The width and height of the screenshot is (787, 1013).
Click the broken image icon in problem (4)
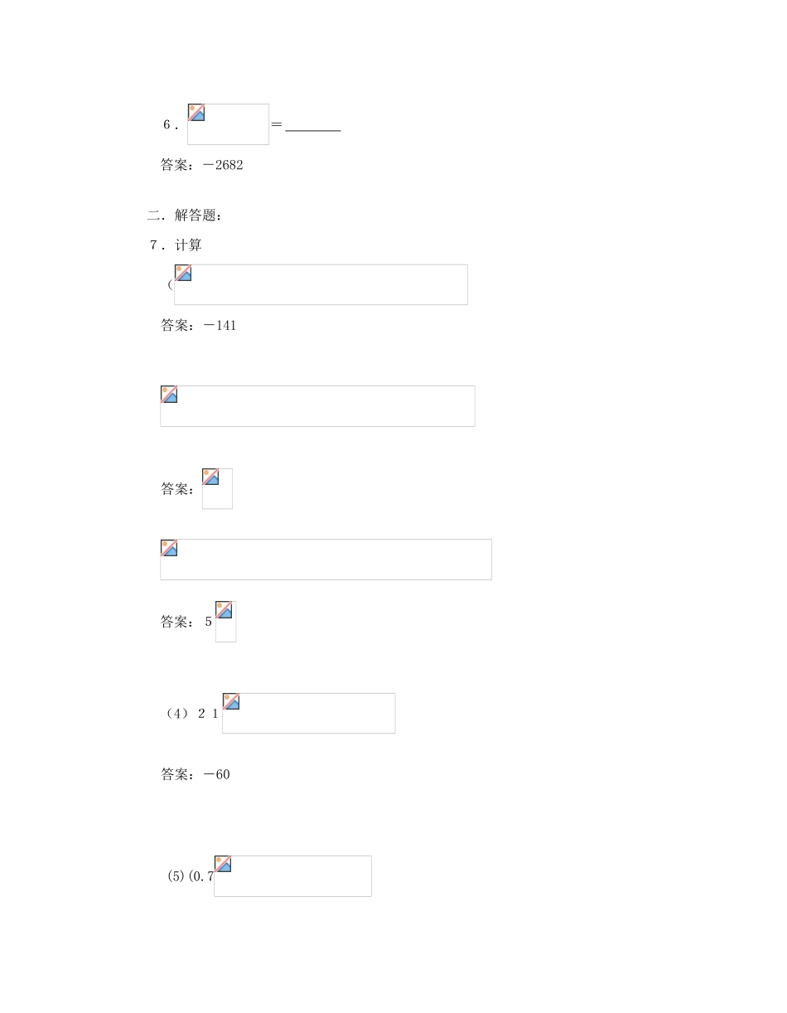(231, 701)
